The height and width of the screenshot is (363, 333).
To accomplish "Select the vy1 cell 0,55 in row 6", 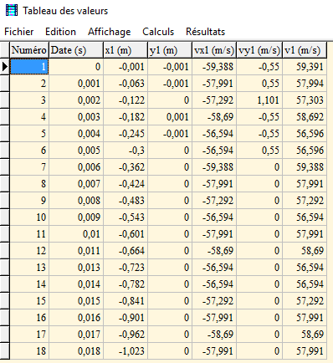I will tap(259, 151).
